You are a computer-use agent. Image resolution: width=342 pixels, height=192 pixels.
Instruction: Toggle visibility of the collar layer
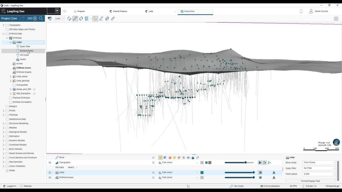50,173
